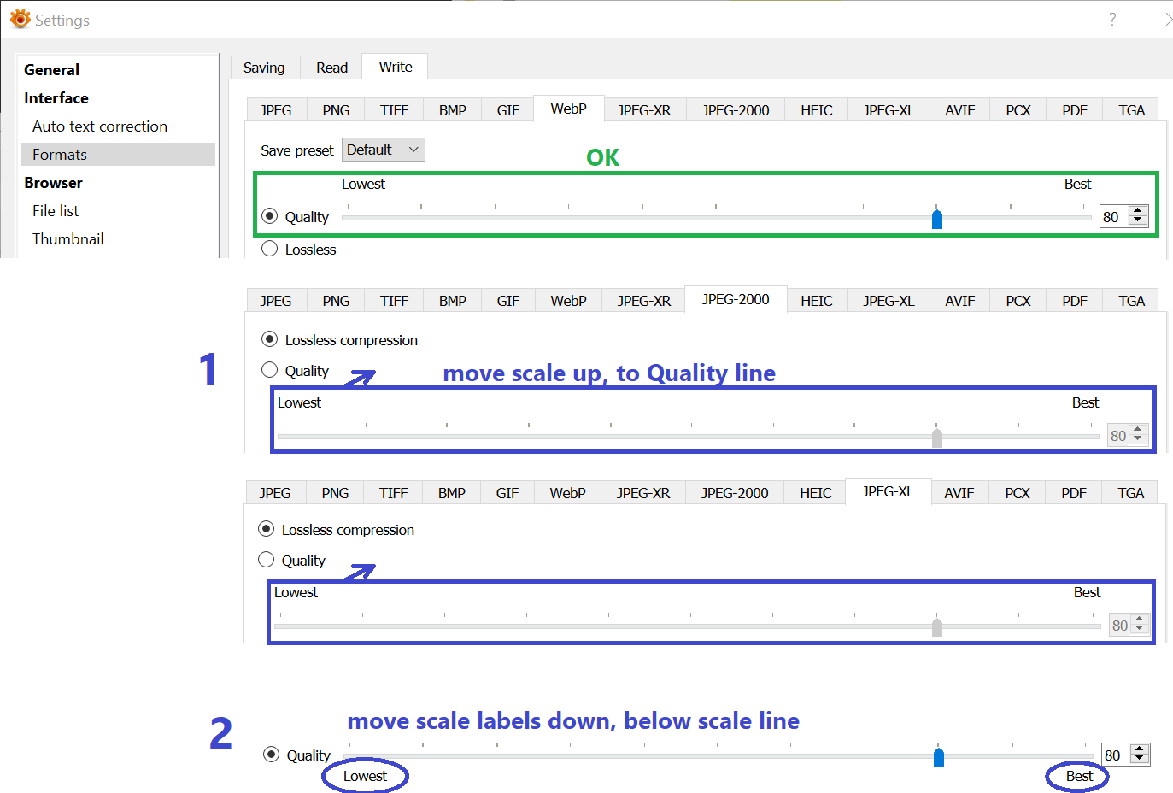Open JPEG-XL tab in the WebP-selected tab row

pos(889,110)
